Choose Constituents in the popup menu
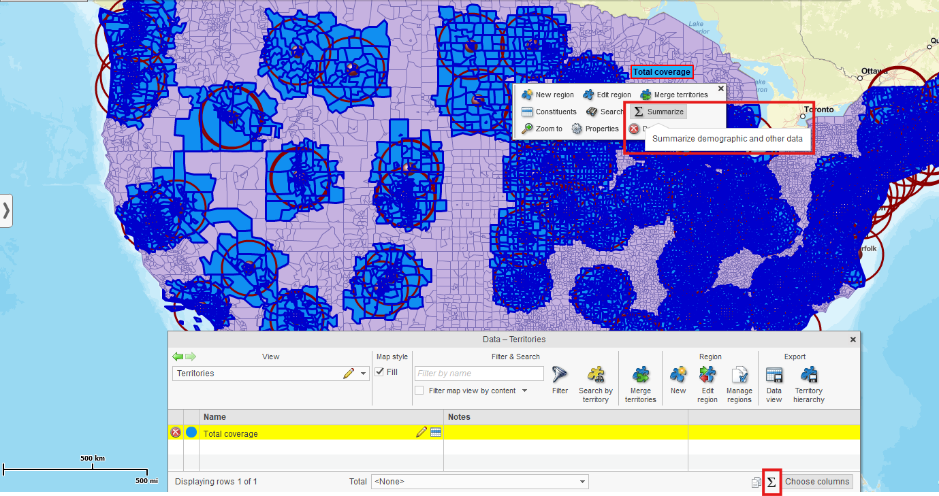 tap(549, 112)
